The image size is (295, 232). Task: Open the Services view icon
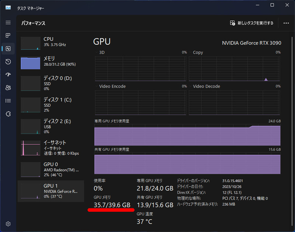8,114
